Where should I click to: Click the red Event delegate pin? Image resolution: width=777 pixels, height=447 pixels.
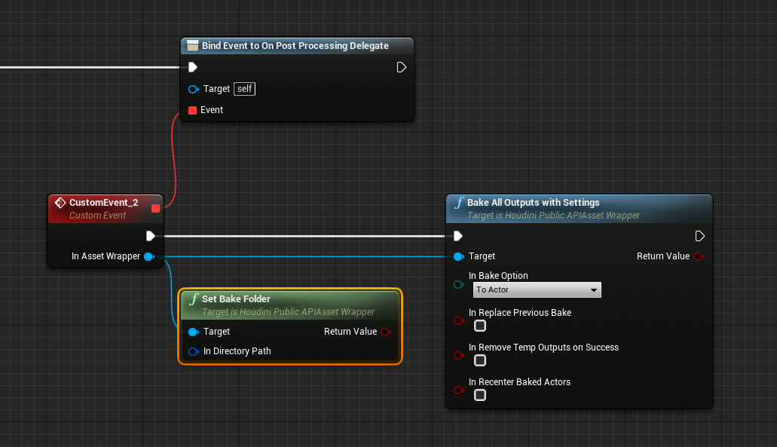pyautogui.click(x=193, y=110)
